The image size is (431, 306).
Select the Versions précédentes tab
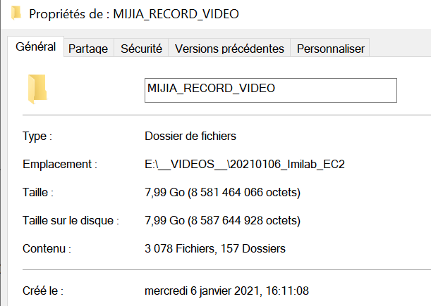(x=229, y=49)
